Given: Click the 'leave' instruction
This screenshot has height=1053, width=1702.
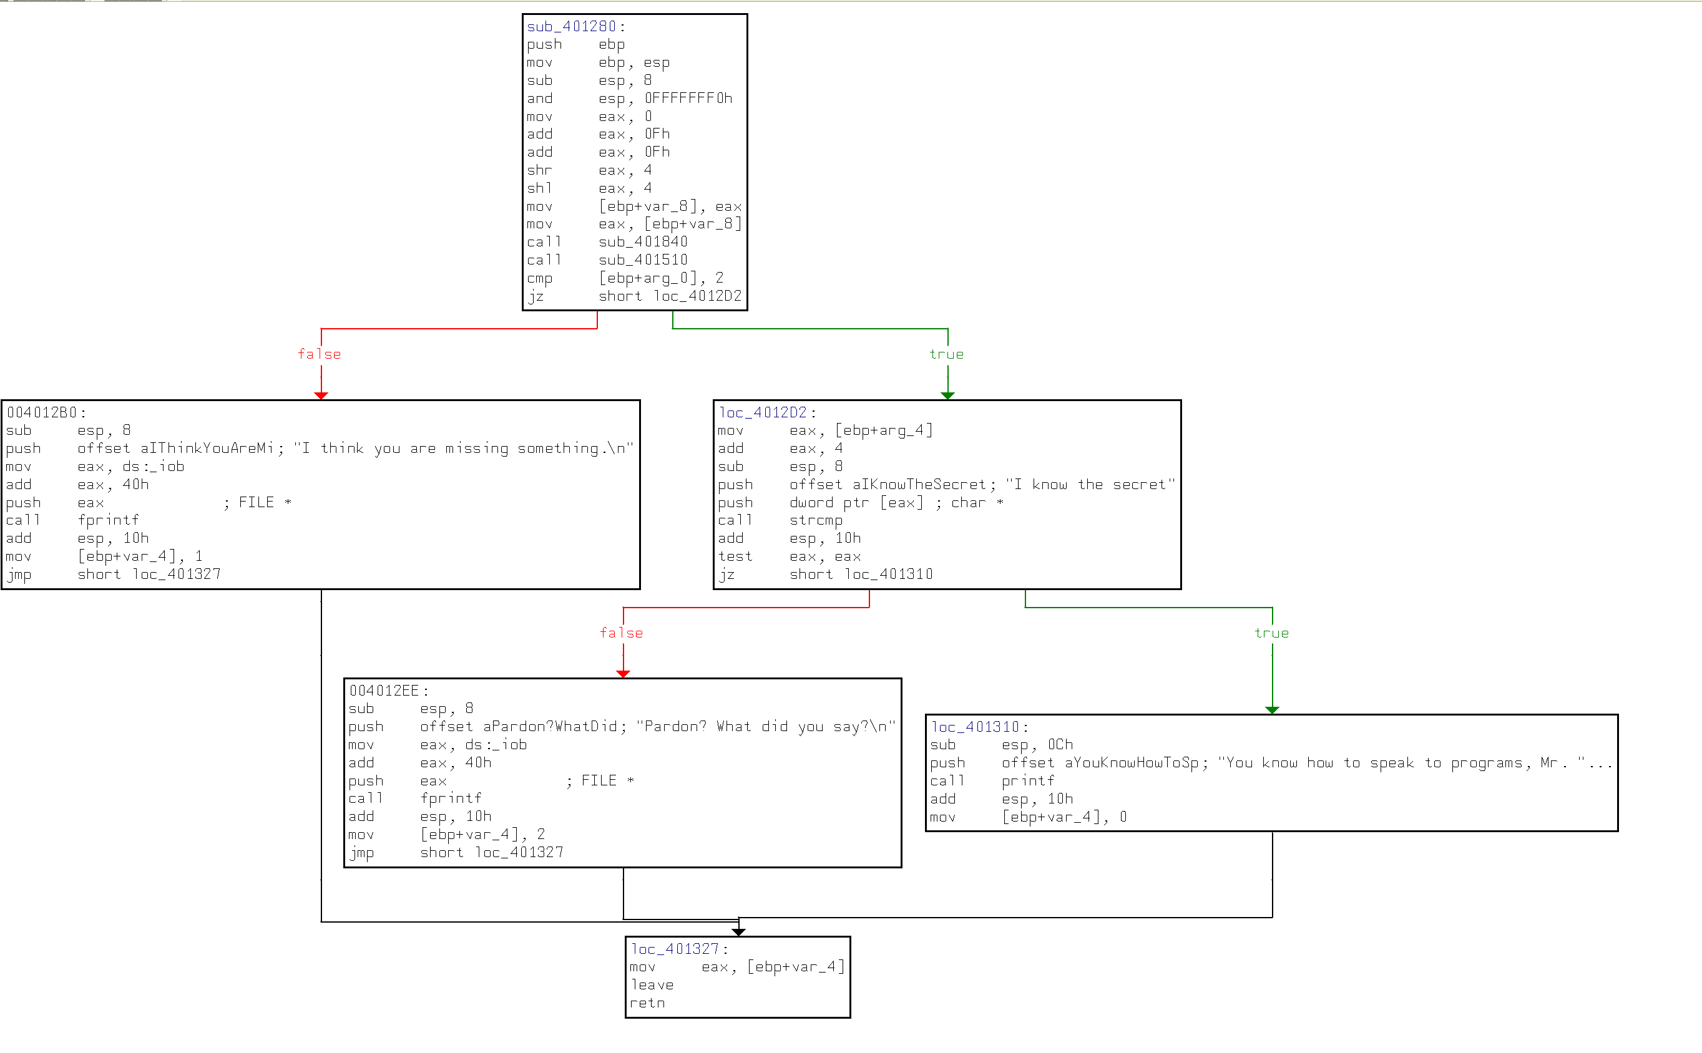Looking at the screenshot, I should (652, 986).
